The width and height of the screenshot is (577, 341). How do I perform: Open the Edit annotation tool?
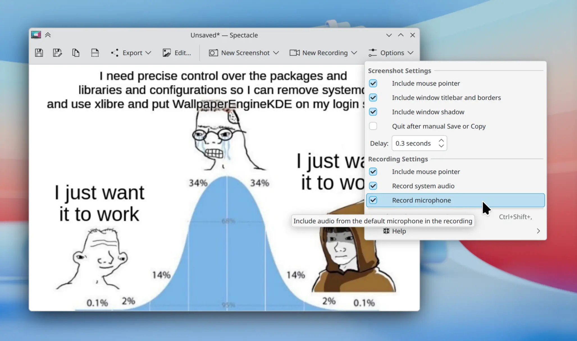tap(177, 53)
